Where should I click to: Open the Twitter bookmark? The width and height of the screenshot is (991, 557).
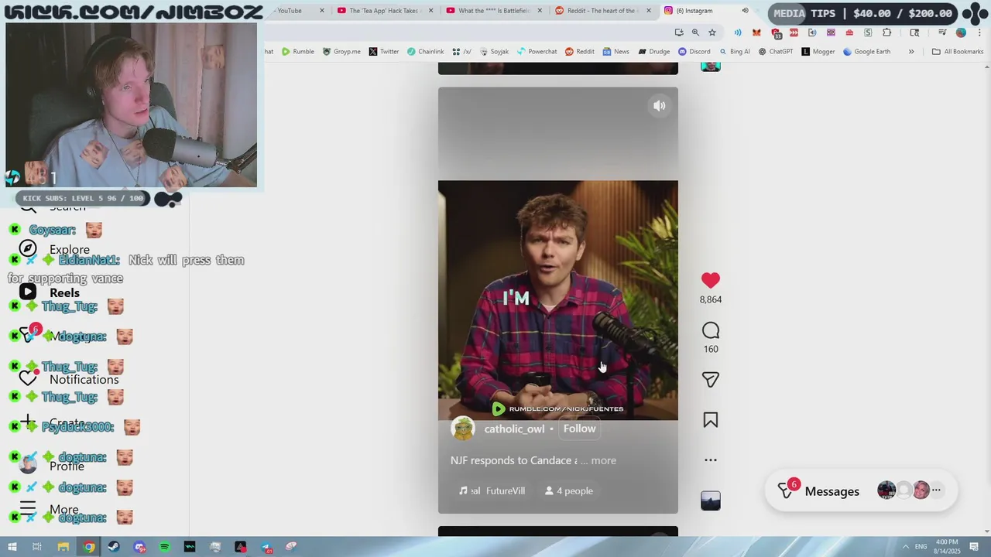click(384, 52)
